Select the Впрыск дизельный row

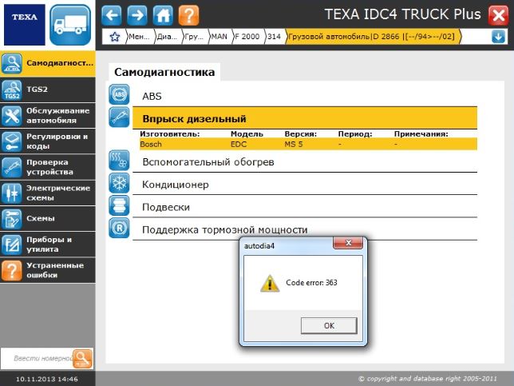pyautogui.click(x=305, y=118)
